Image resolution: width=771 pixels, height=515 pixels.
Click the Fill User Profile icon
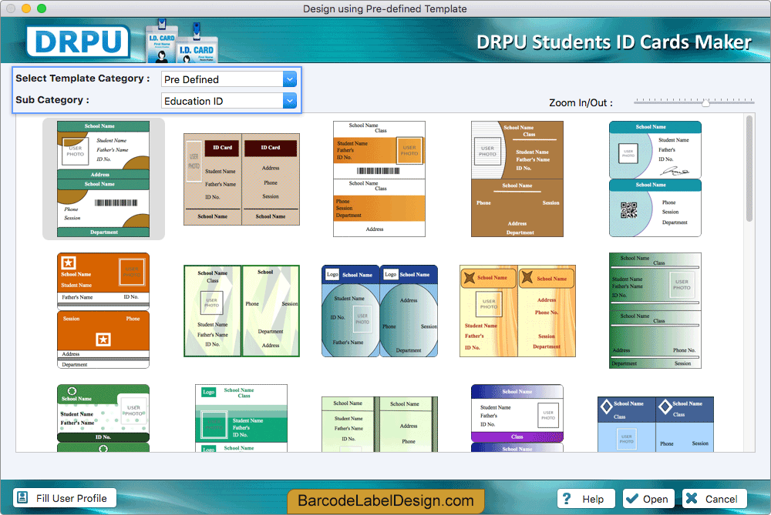click(x=22, y=498)
